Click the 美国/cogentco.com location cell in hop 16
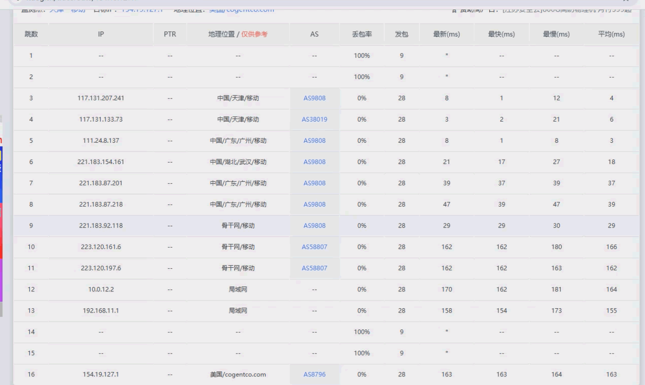This screenshot has height=385, width=645. click(238, 374)
